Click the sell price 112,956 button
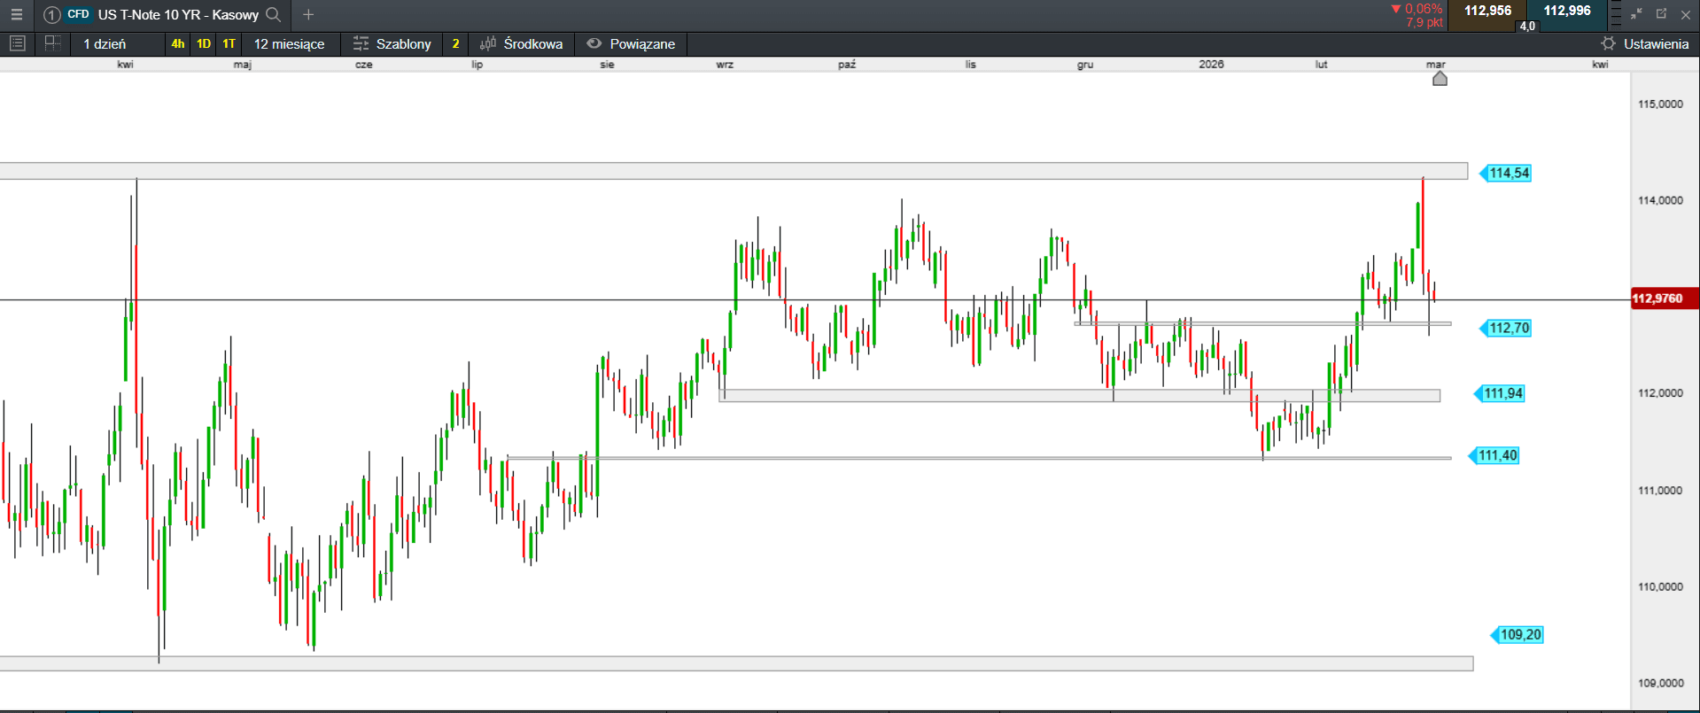 1487,12
